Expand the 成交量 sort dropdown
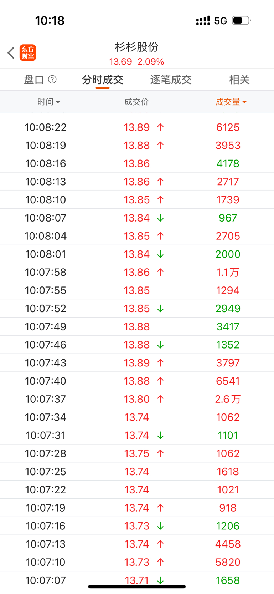Viewport: 274px width, 594px height. coord(231,102)
